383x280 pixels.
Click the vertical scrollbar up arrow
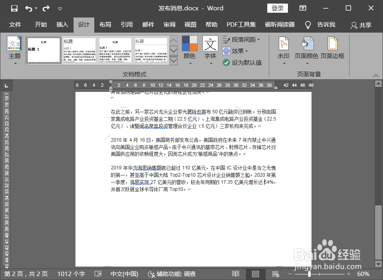point(378,84)
